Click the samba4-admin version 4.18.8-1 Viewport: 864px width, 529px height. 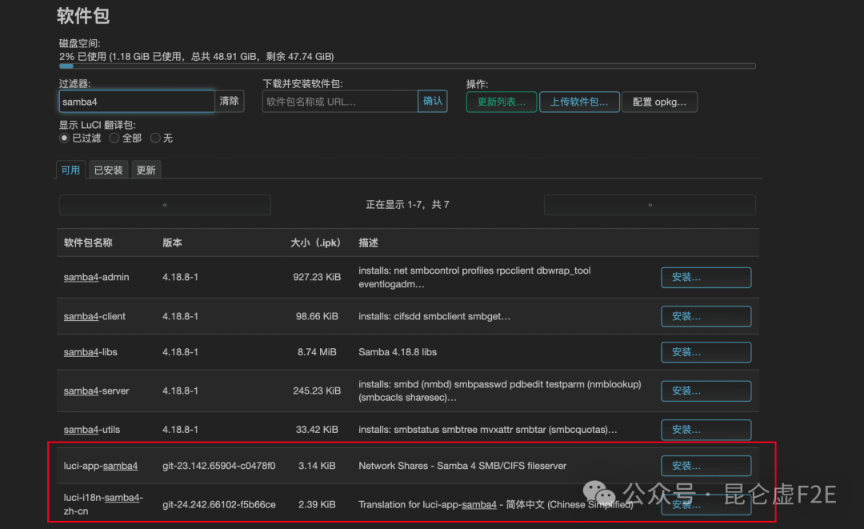[180, 277]
